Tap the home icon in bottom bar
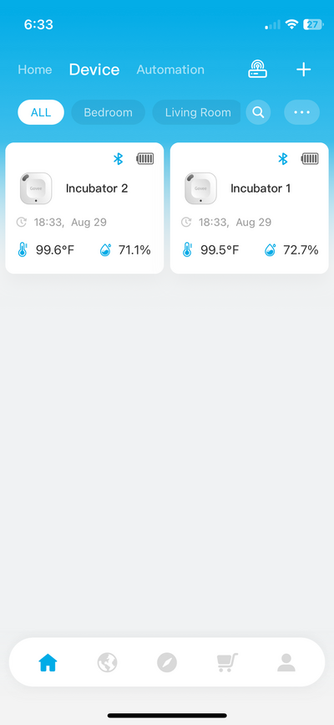The image size is (334, 725). [48, 662]
